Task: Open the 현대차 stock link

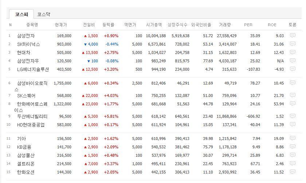Action: [x=24, y=52]
